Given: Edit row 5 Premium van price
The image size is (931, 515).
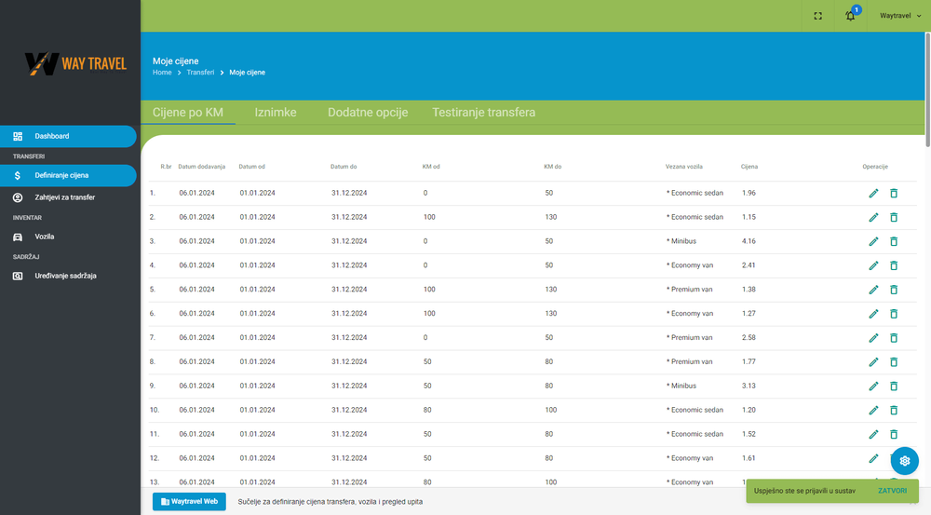Looking at the screenshot, I should (x=873, y=290).
